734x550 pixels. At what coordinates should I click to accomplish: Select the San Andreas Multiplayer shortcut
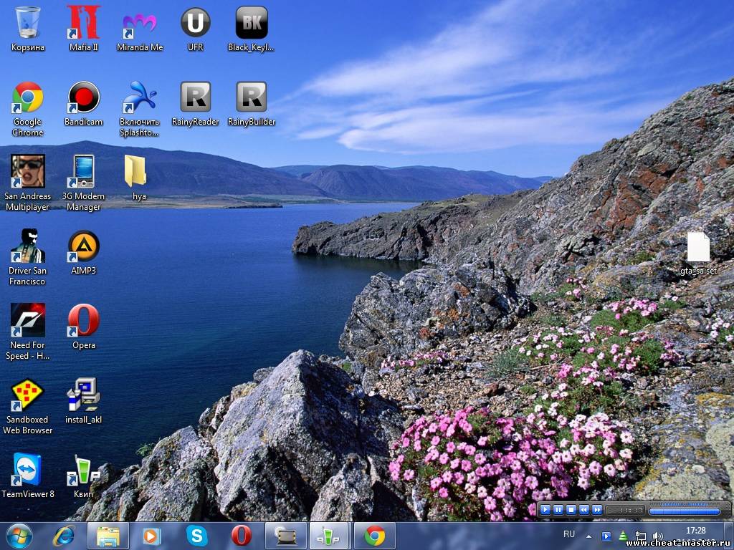pos(27,173)
